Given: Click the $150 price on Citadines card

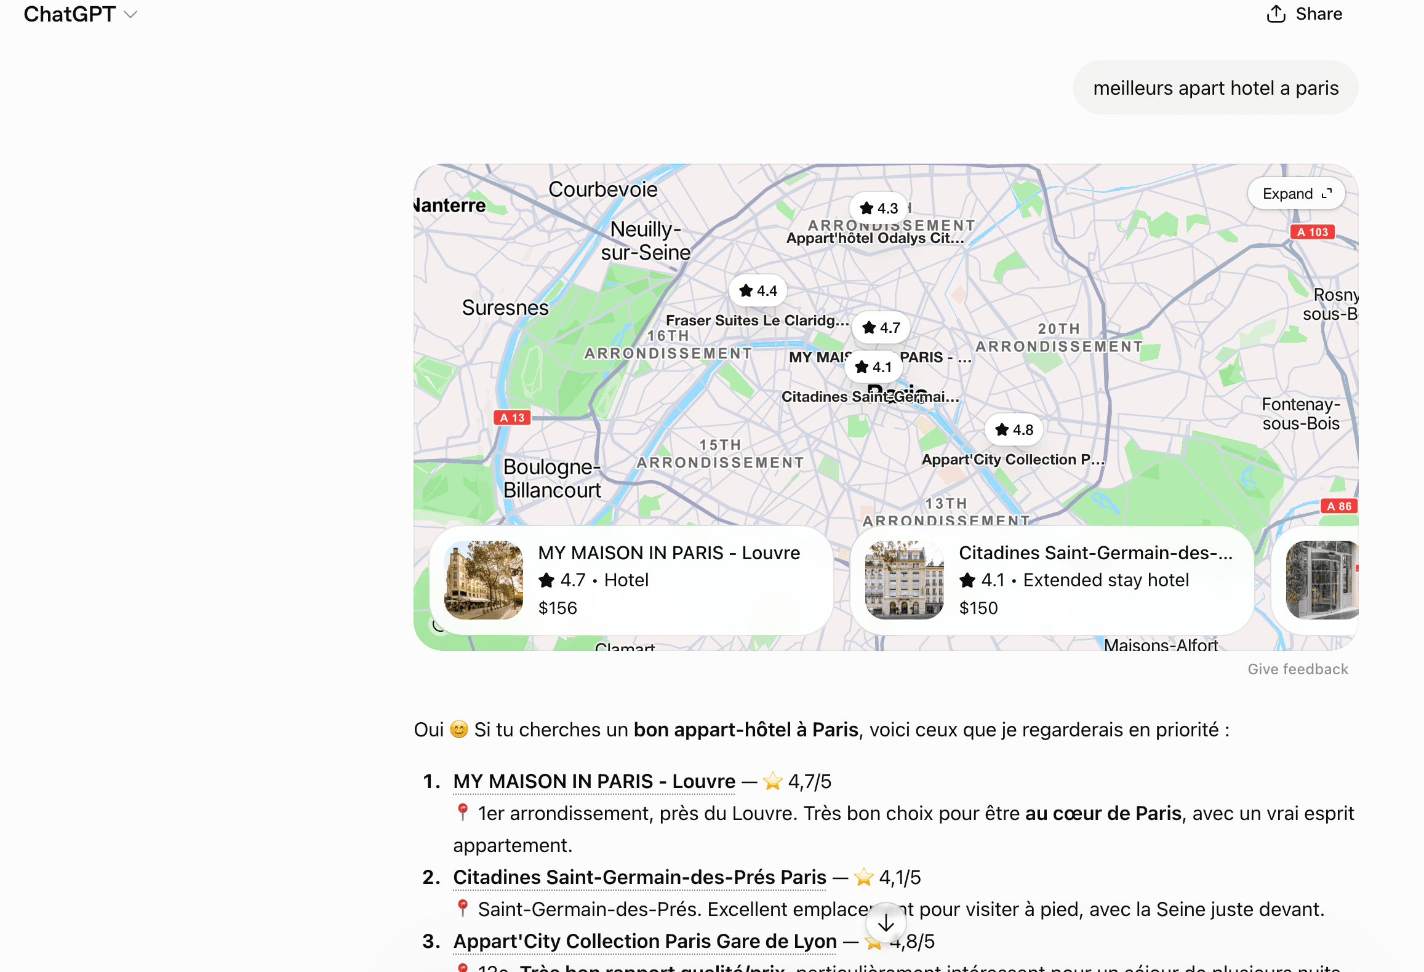Looking at the screenshot, I should click(x=978, y=608).
